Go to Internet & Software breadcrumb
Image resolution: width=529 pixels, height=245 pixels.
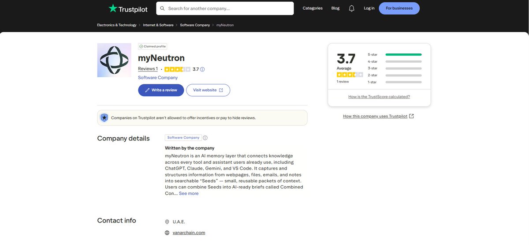click(x=158, y=25)
